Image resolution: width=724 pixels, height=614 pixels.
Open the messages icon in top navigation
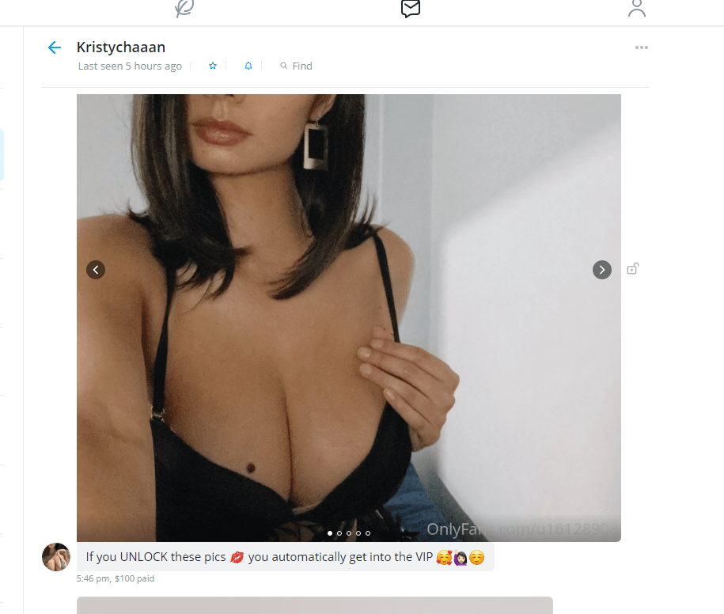pyautogui.click(x=411, y=9)
